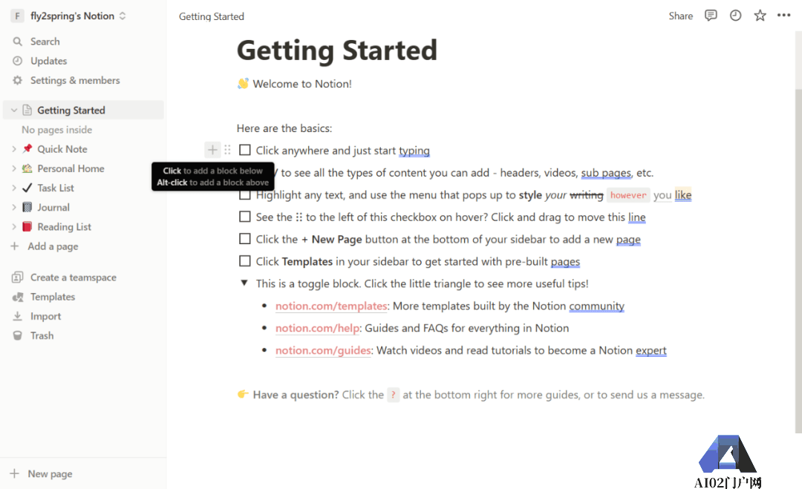
Task: Select Task List page in sidebar
Action: click(56, 188)
